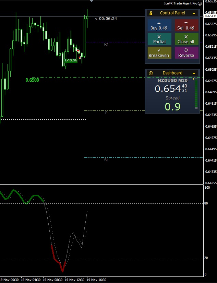Click the 80 level label in indicator window
The image size is (217, 283).
click(206, 203)
